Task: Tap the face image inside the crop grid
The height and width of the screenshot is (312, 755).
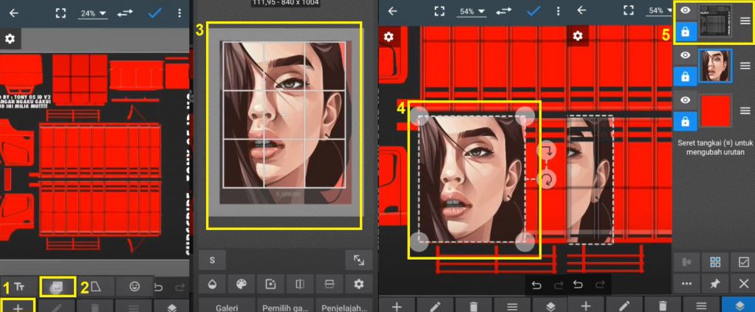Action: (284, 114)
